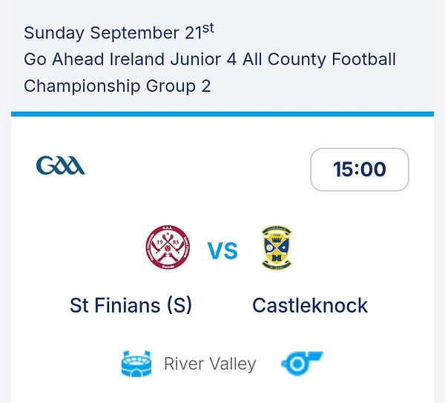Viewport: 445px width, 403px height.
Task: Click the River Valley venue label
Action: pyautogui.click(x=210, y=364)
